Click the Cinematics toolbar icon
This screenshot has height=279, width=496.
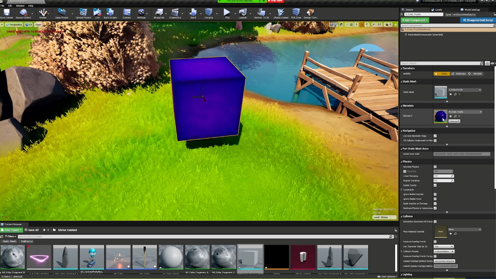pyautogui.click(x=175, y=14)
